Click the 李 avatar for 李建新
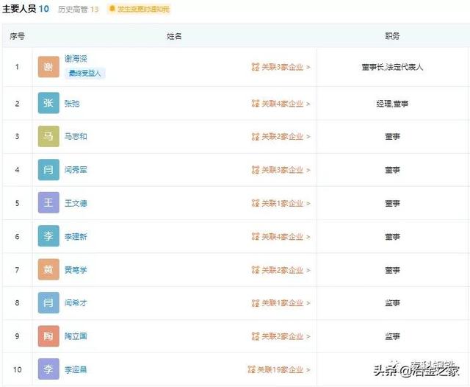Screen dimensions: 470x387 48,236
